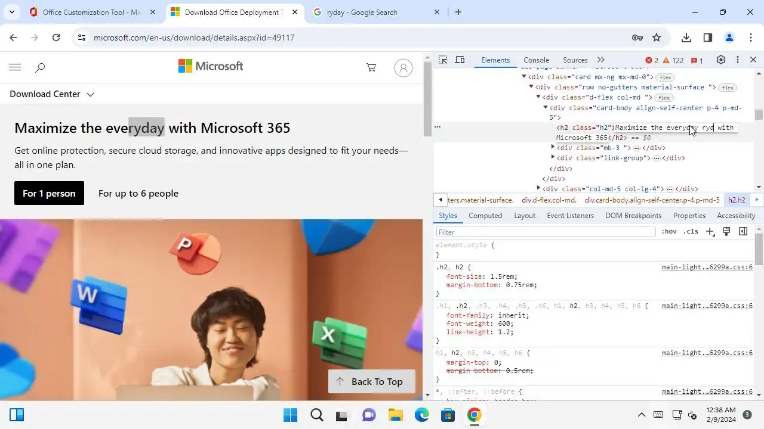
Task: Open the DOM Breakpoints tab
Action: 633,216
